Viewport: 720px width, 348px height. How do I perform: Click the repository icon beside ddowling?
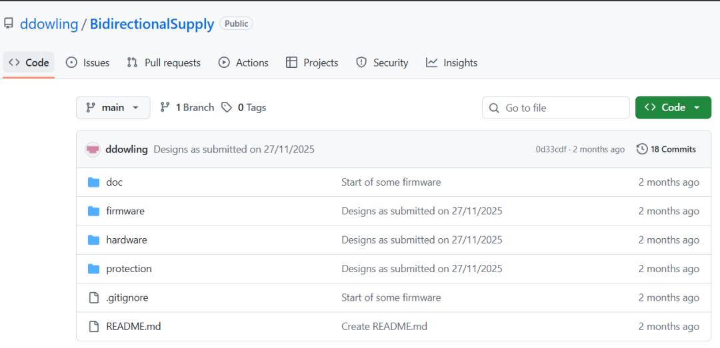[x=8, y=24]
